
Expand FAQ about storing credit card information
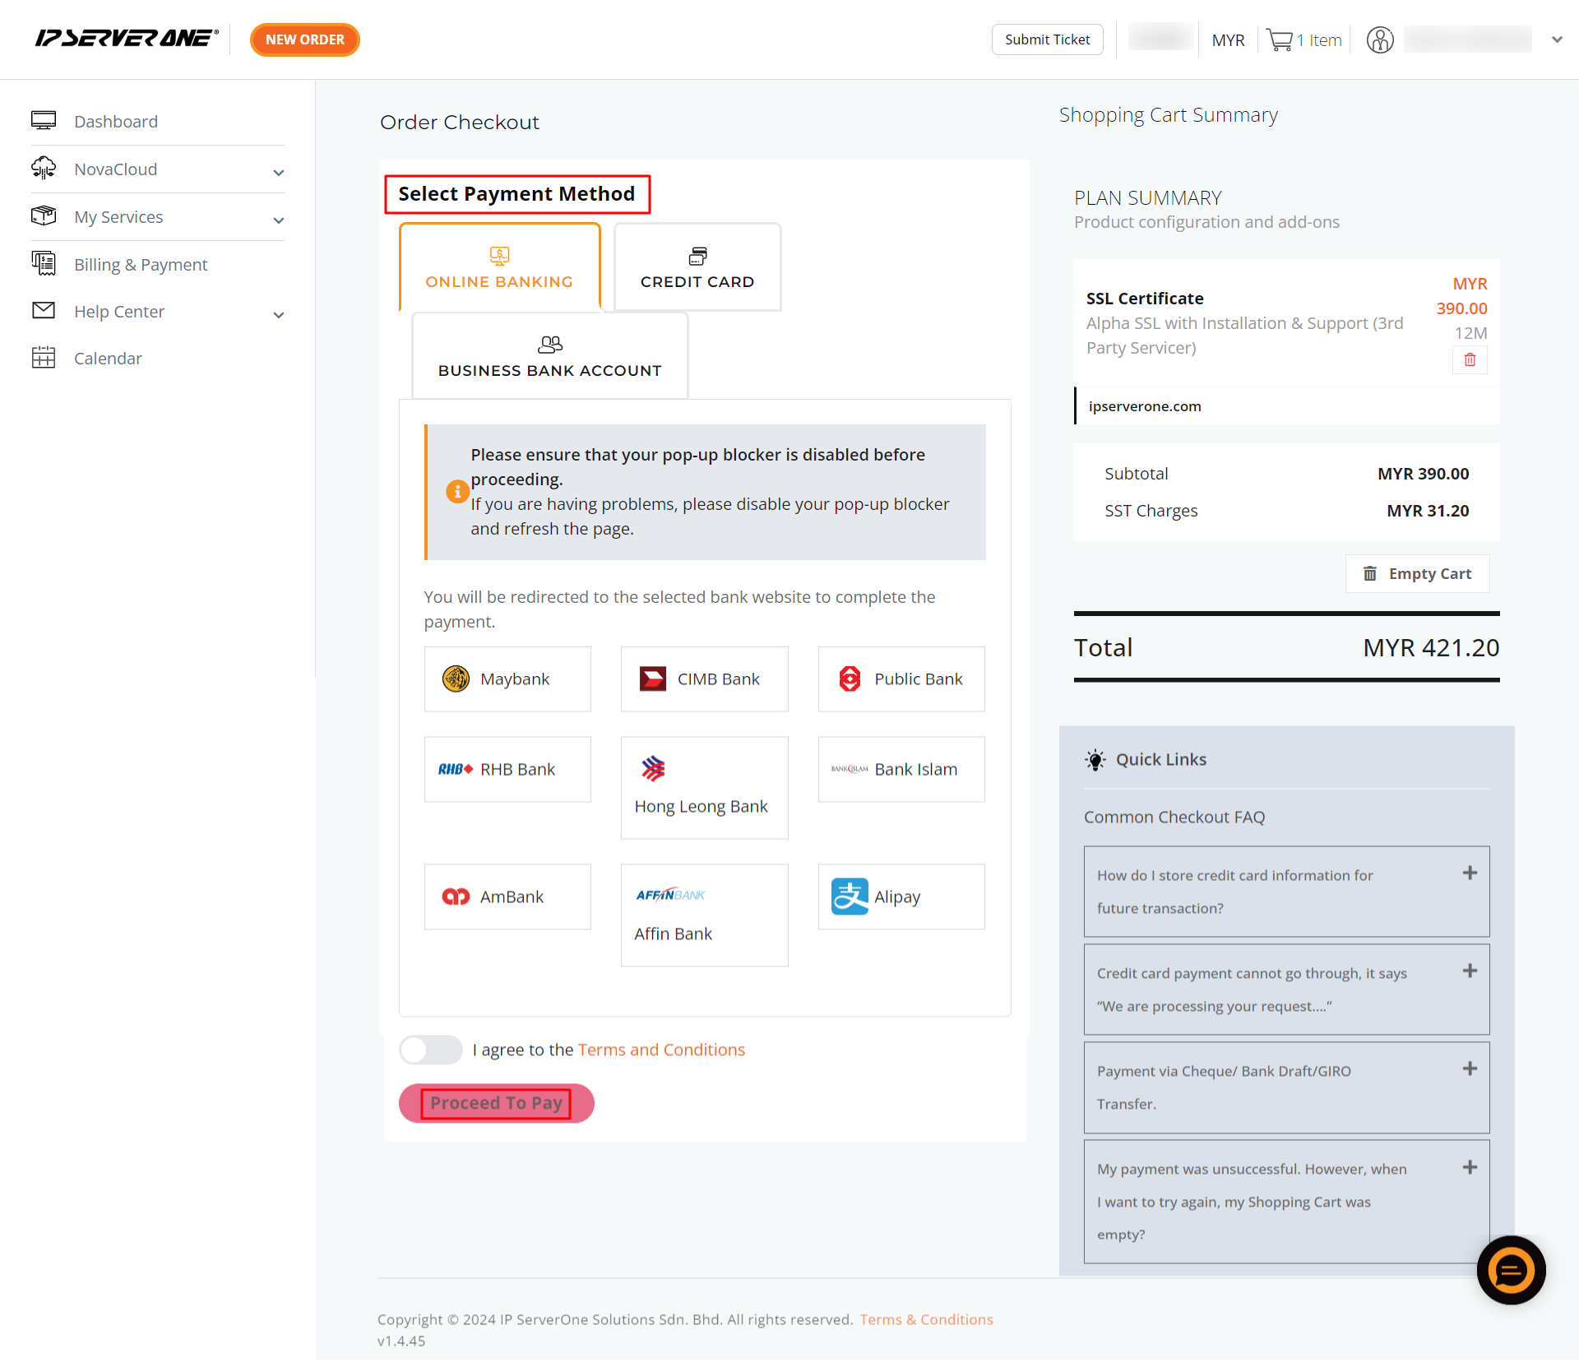(x=1287, y=892)
